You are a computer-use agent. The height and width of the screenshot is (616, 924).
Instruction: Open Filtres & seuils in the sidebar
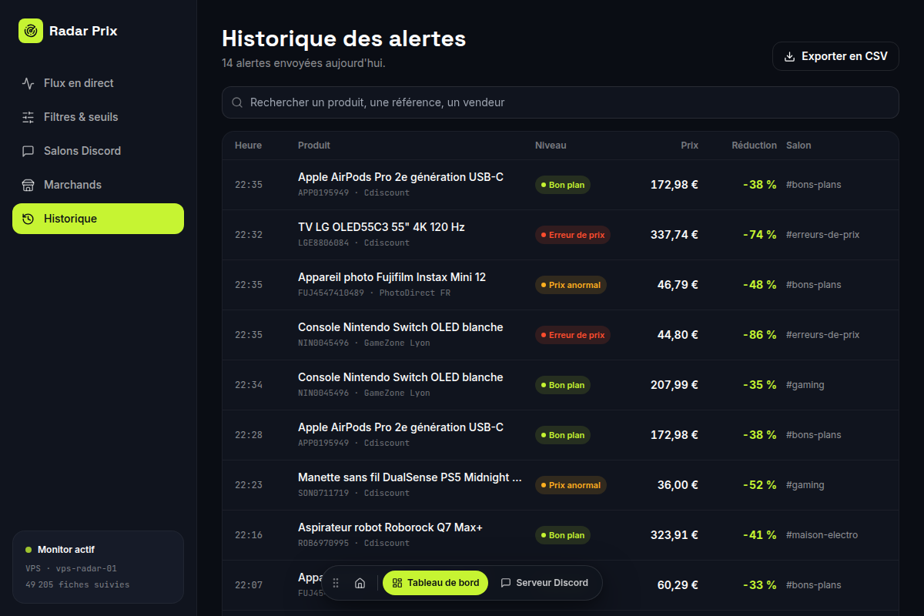[98, 117]
